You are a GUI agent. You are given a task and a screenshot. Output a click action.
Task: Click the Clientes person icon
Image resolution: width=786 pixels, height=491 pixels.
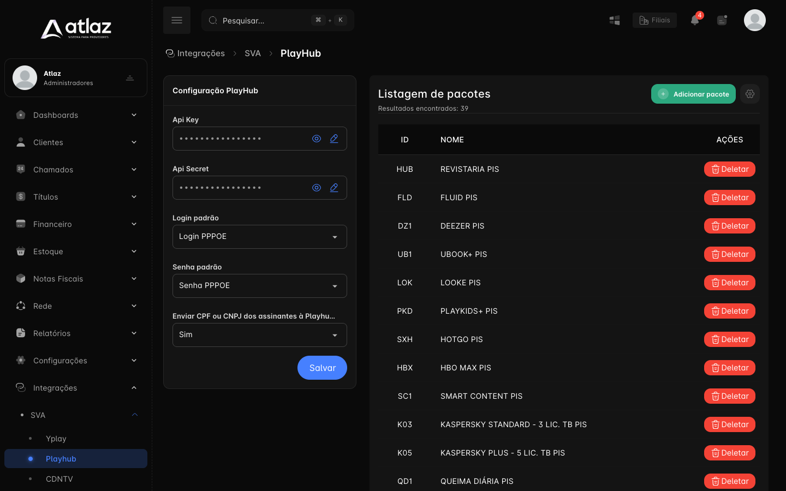point(21,142)
